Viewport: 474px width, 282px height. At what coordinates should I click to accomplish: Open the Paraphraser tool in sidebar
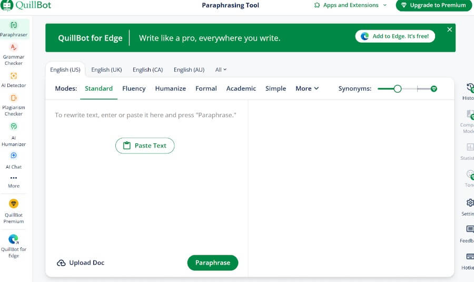(14, 28)
